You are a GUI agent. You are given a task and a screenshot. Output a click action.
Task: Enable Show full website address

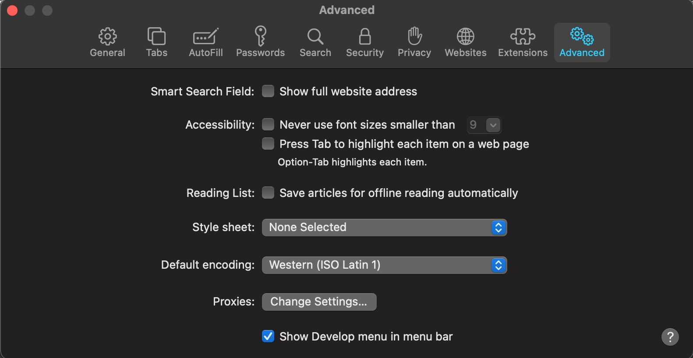point(268,91)
